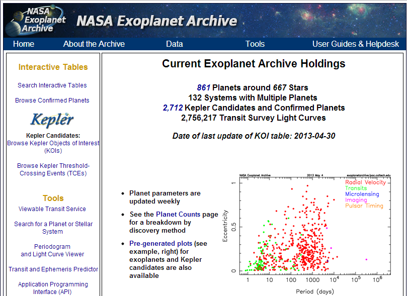Open the Data menu
Screen dimensions: 407x296
tap(175, 44)
